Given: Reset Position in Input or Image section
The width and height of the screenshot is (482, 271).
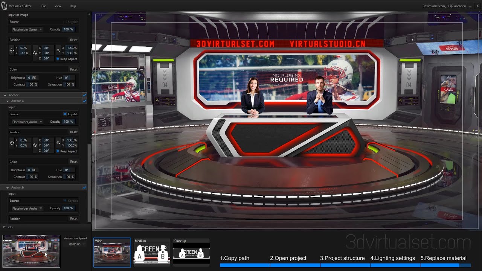Looking at the screenshot, I should pos(74,40).
